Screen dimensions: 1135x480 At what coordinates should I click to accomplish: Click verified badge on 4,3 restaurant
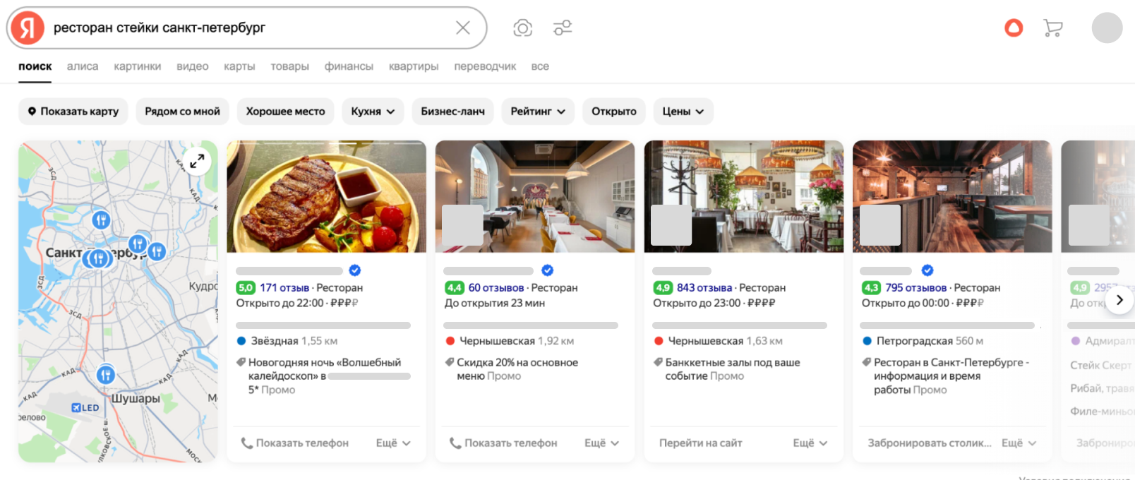coord(927,270)
